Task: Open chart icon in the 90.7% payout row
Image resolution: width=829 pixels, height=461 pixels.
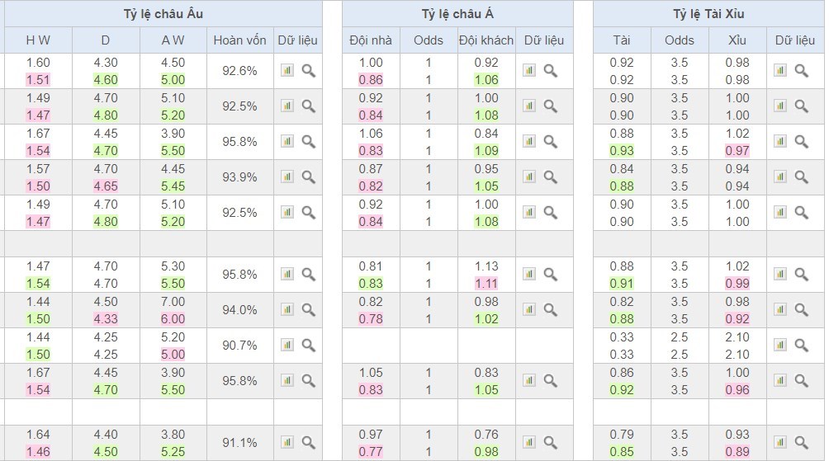Action: pos(287,345)
